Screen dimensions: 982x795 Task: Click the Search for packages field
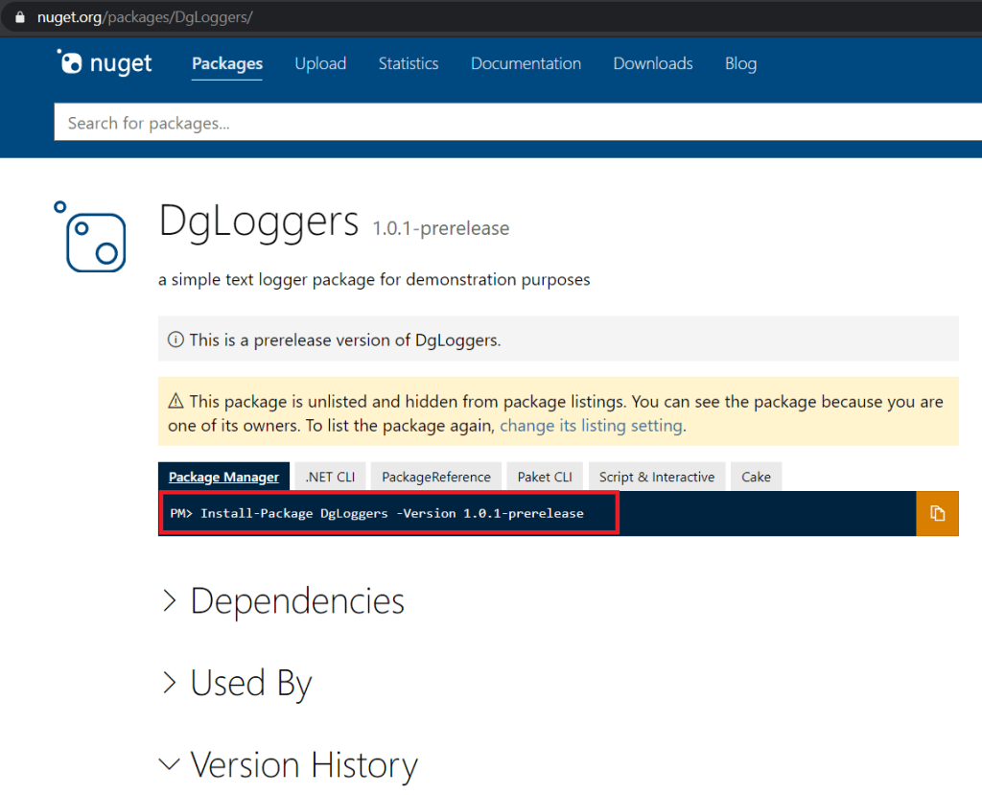point(518,123)
